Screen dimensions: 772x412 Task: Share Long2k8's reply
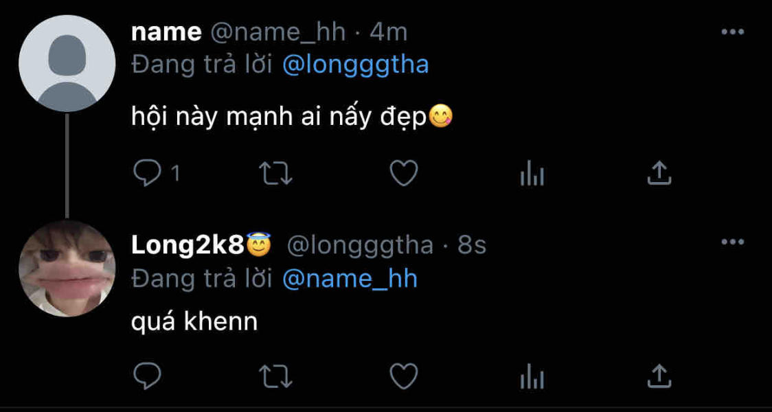(659, 376)
